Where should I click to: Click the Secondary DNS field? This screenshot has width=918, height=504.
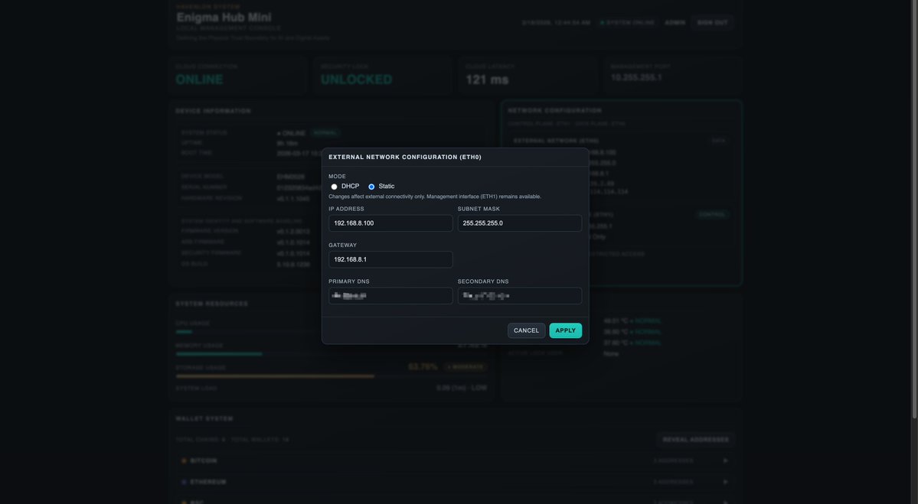519,296
